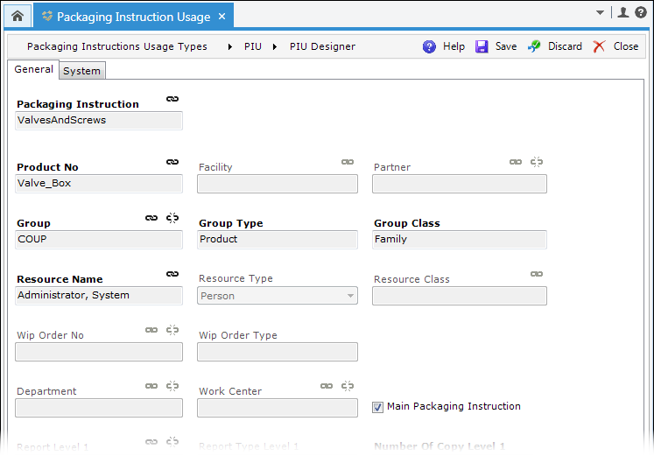Viewport: 654px width, 456px height.
Task: Click the link icon beside Work Center
Action: point(327,386)
